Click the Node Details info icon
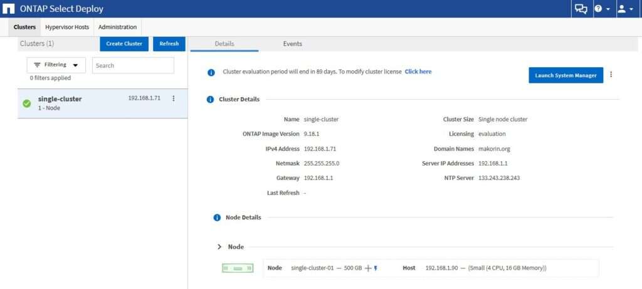 coord(217,218)
